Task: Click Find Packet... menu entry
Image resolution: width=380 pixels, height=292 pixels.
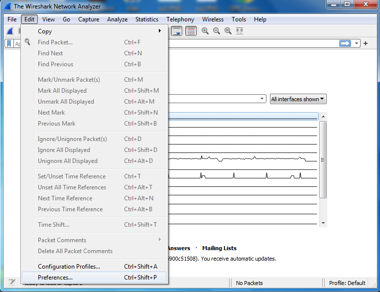Action: [94, 42]
